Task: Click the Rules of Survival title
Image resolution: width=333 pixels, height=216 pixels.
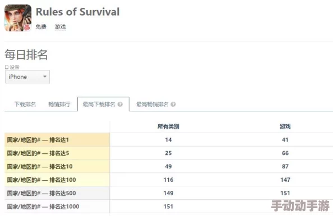Action: click(78, 12)
